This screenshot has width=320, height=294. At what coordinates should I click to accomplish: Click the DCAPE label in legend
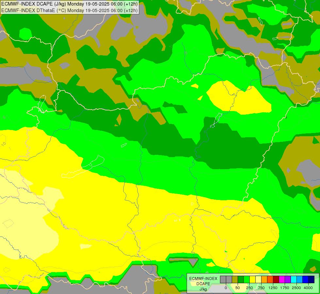click(203, 284)
